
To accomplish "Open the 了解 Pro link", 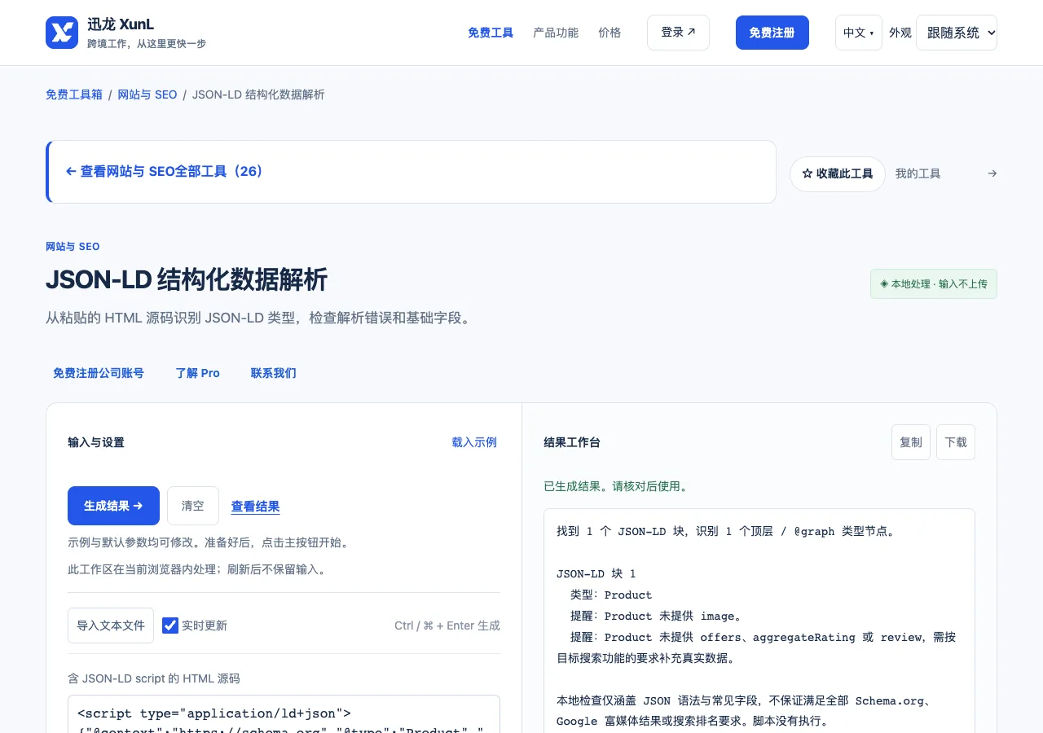I will tap(197, 373).
